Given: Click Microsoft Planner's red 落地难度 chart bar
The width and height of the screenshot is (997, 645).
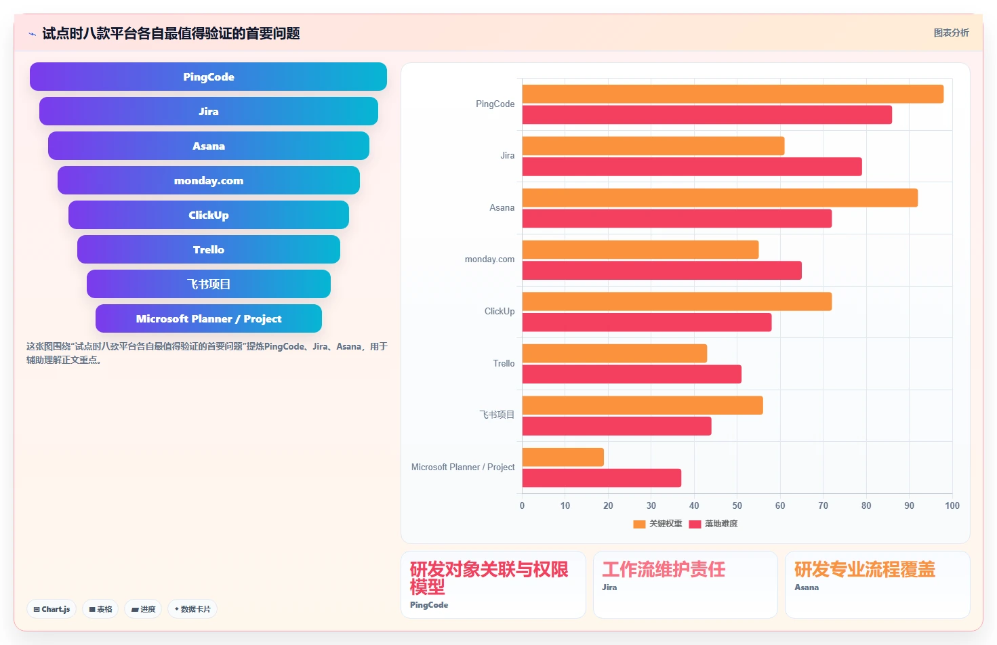Looking at the screenshot, I should [602, 478].
